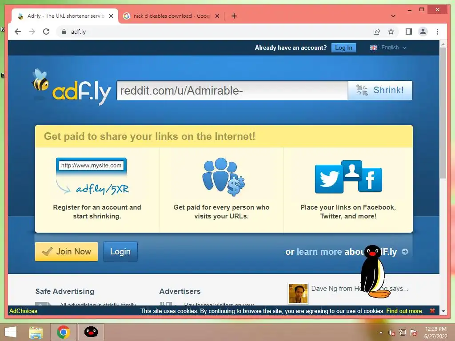This screenshot has height=341, width=455.
Task: Bookmark this page with the star
Action: coord(391,32)
